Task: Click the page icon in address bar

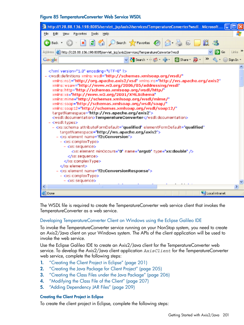Action: (58, 52)
